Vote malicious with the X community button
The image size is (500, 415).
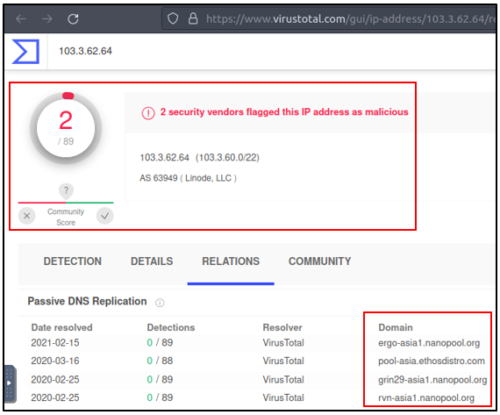(x=27, y=216)
